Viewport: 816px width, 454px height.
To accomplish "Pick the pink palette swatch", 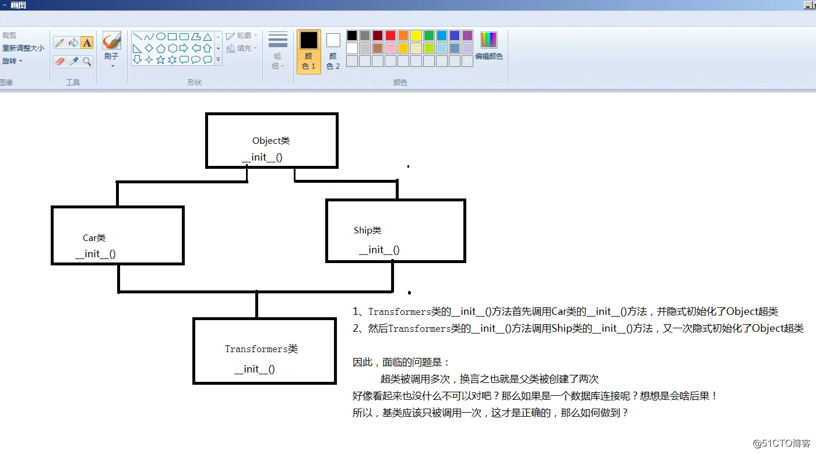I will click(x=391, y=48).
